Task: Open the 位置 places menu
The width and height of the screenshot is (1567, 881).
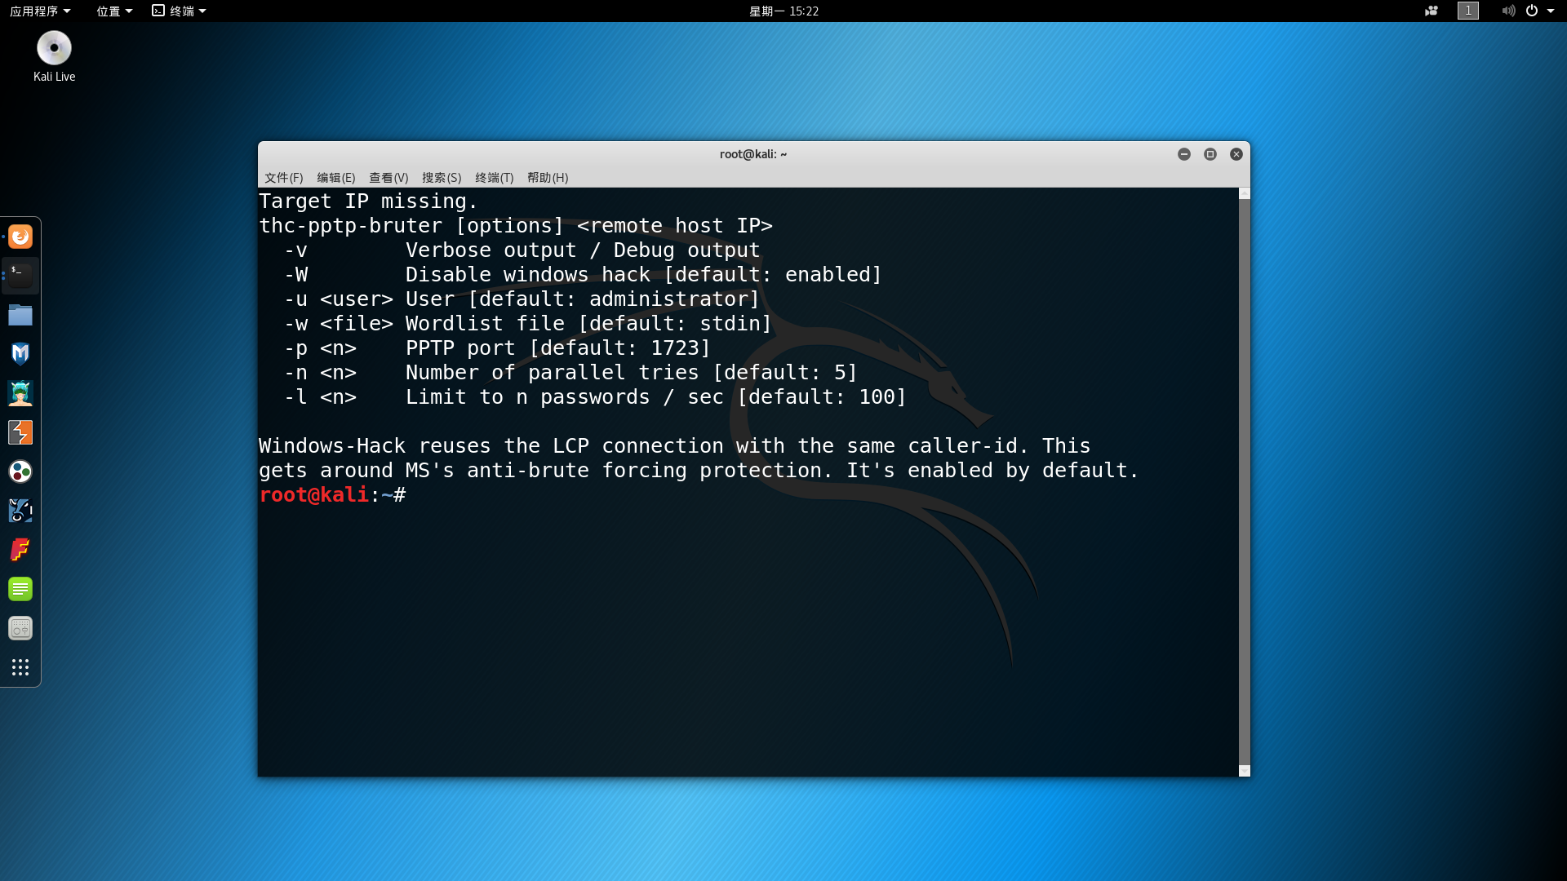Action: pos(114,11)
